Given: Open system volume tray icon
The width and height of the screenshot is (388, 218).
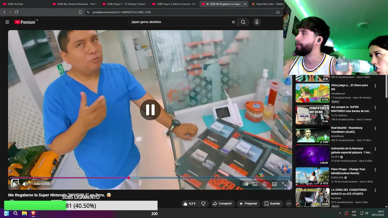Looking at the screenshot, I should 367,213.
